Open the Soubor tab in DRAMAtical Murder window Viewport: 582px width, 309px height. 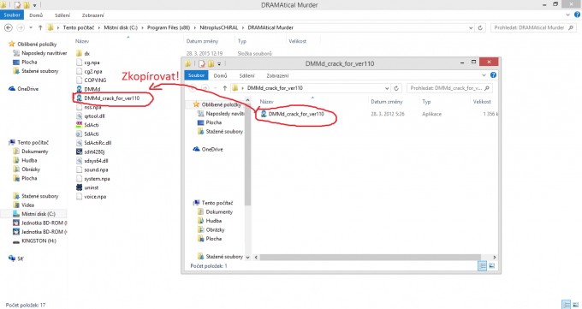tap(12, 15)
